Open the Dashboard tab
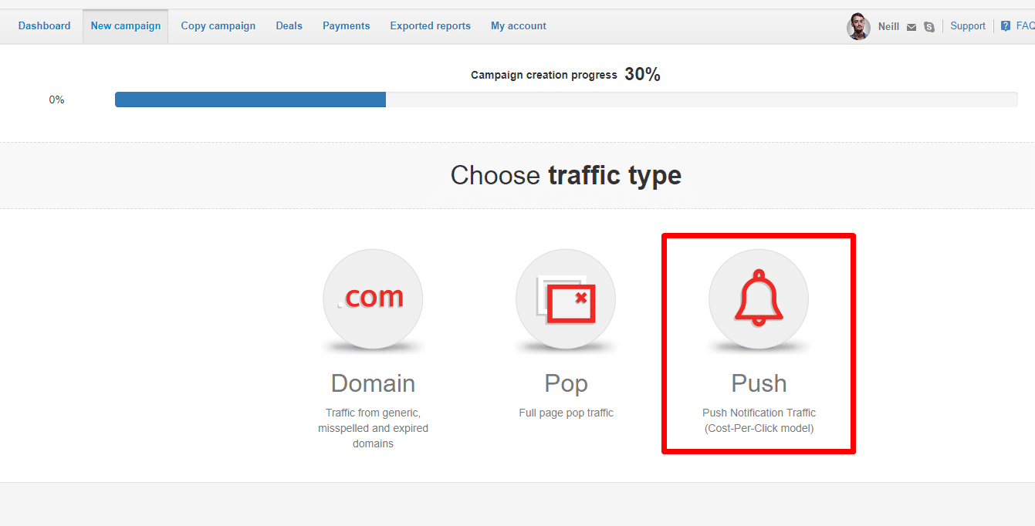The width and height of the screenshot is (1035, 526). (44, 26)
